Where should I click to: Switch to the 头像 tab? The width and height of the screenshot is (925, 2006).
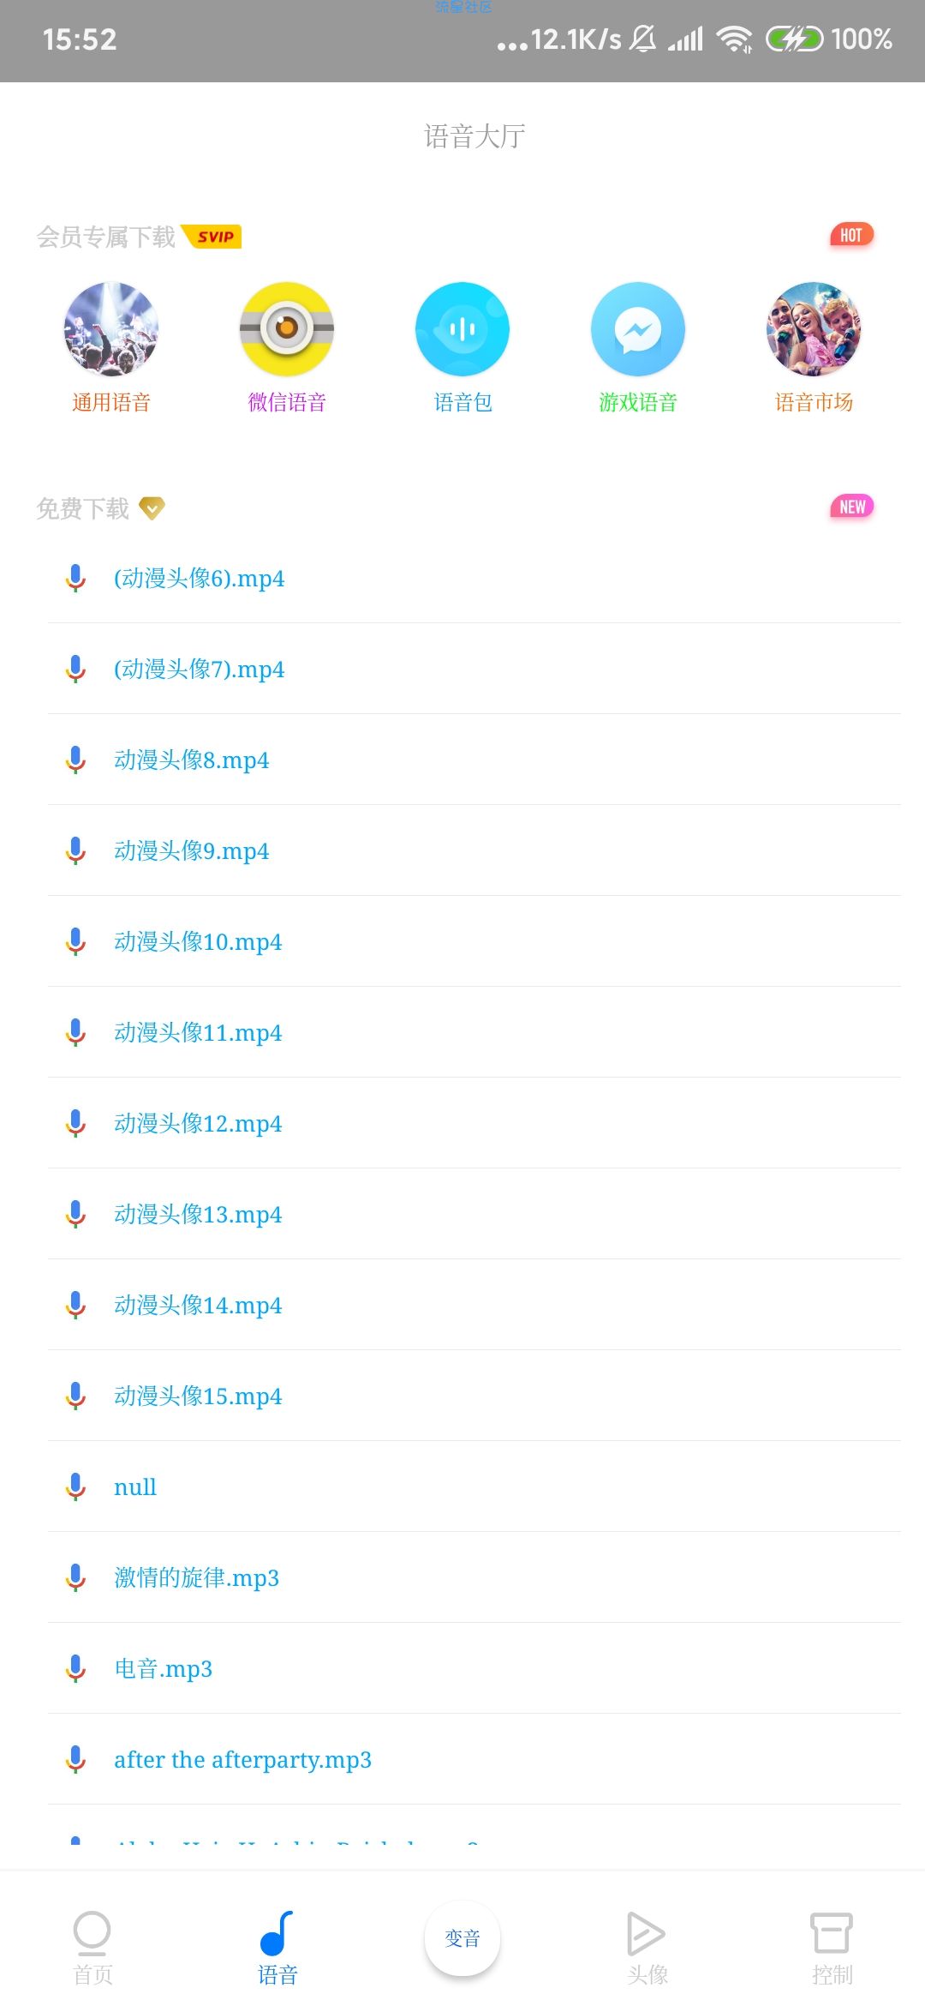tap(647, 1948)
